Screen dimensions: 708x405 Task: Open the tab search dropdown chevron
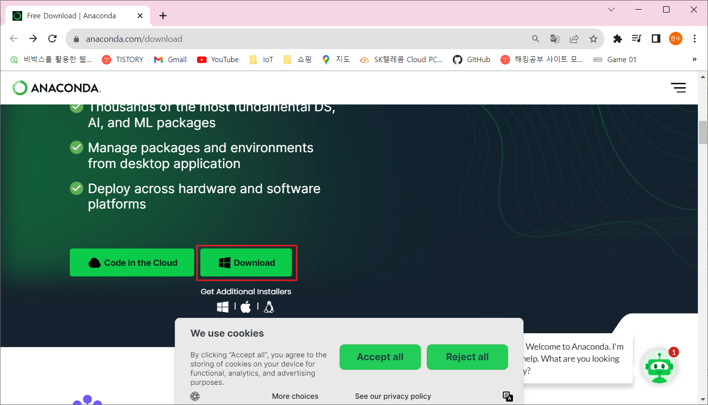click(x=611, y=10)
